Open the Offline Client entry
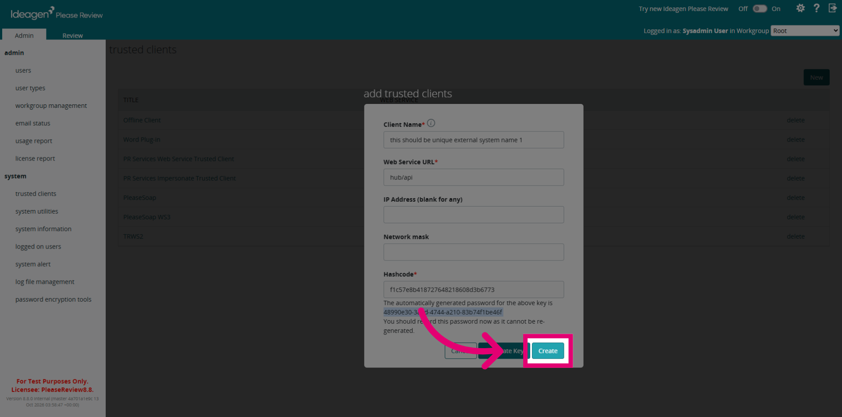This screenshot has height=417, width=842. pos(142,120)
